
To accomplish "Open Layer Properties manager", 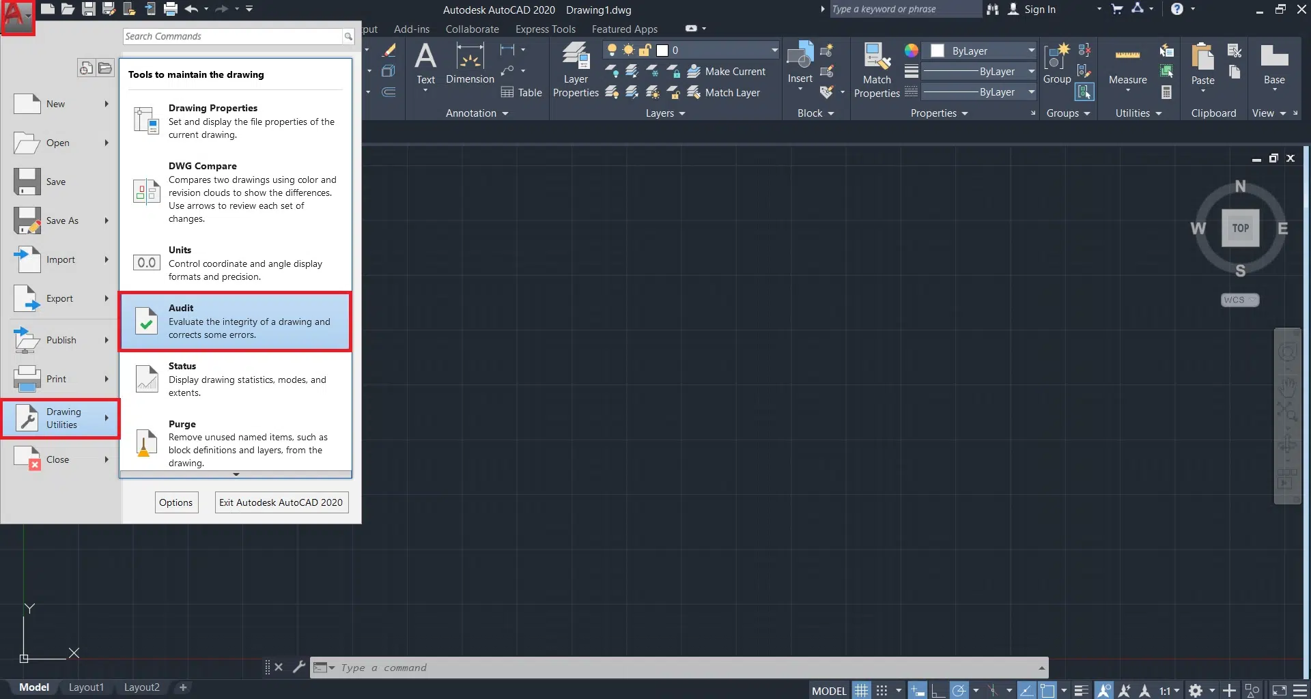I will (x=576, y=70).
